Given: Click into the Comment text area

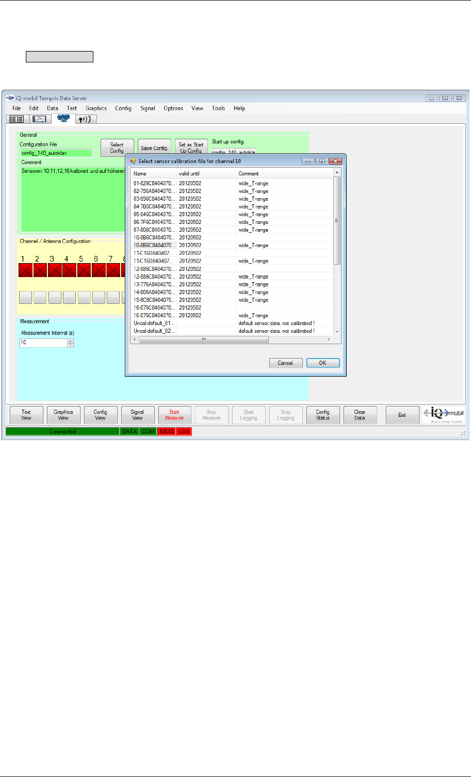Looking at the screenshot, I should coord(72,200).
